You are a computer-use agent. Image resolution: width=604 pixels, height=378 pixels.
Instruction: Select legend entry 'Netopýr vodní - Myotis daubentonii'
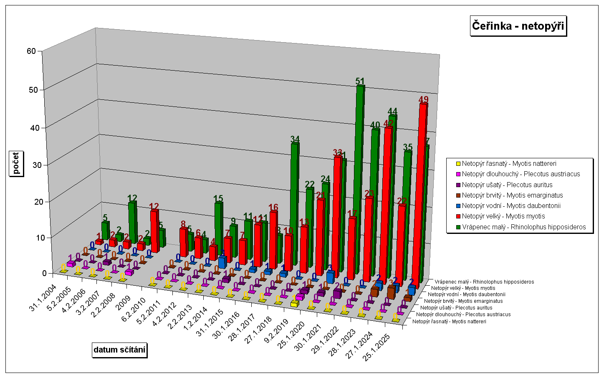click(511, 206)
